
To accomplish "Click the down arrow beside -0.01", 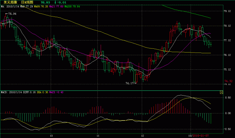I will pos(55,2).
